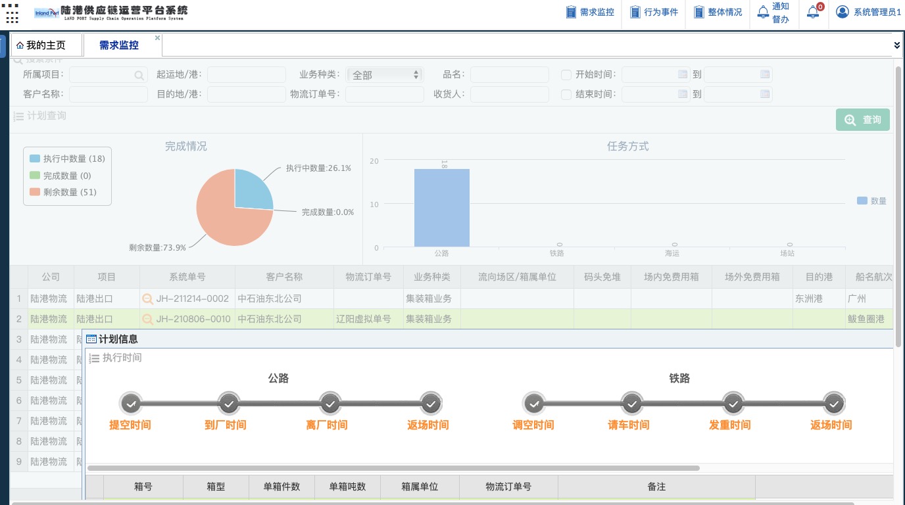This screenshot has width=905, height=505.
Task: Click magnifier icon beside JH-211214-0002
Action: pyautogui.click(x=148, y=299)
